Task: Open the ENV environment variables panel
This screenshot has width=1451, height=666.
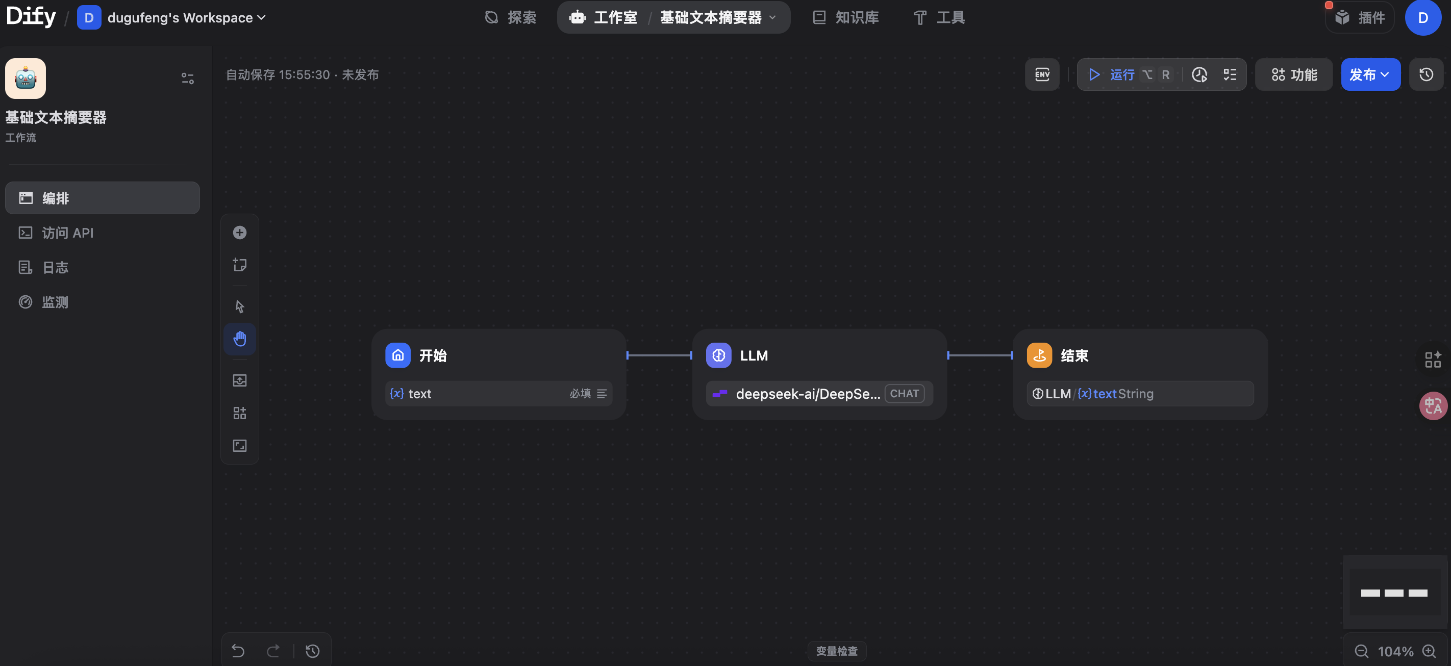Action: [1042, 74]
